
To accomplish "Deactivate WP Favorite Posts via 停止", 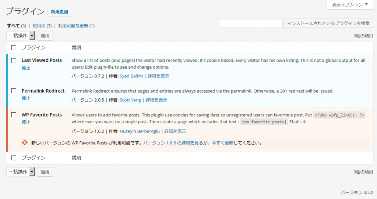I will click(x=26, y=122).
